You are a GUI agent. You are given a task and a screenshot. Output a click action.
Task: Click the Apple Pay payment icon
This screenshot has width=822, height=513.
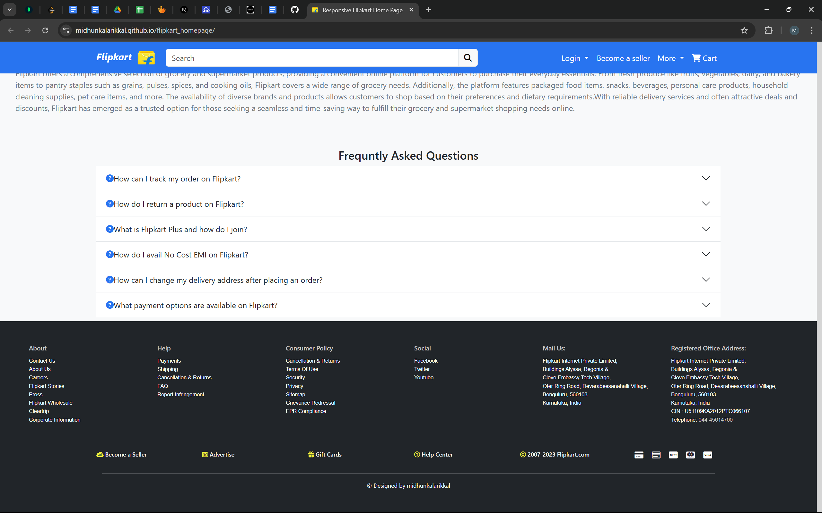point(673,455)
